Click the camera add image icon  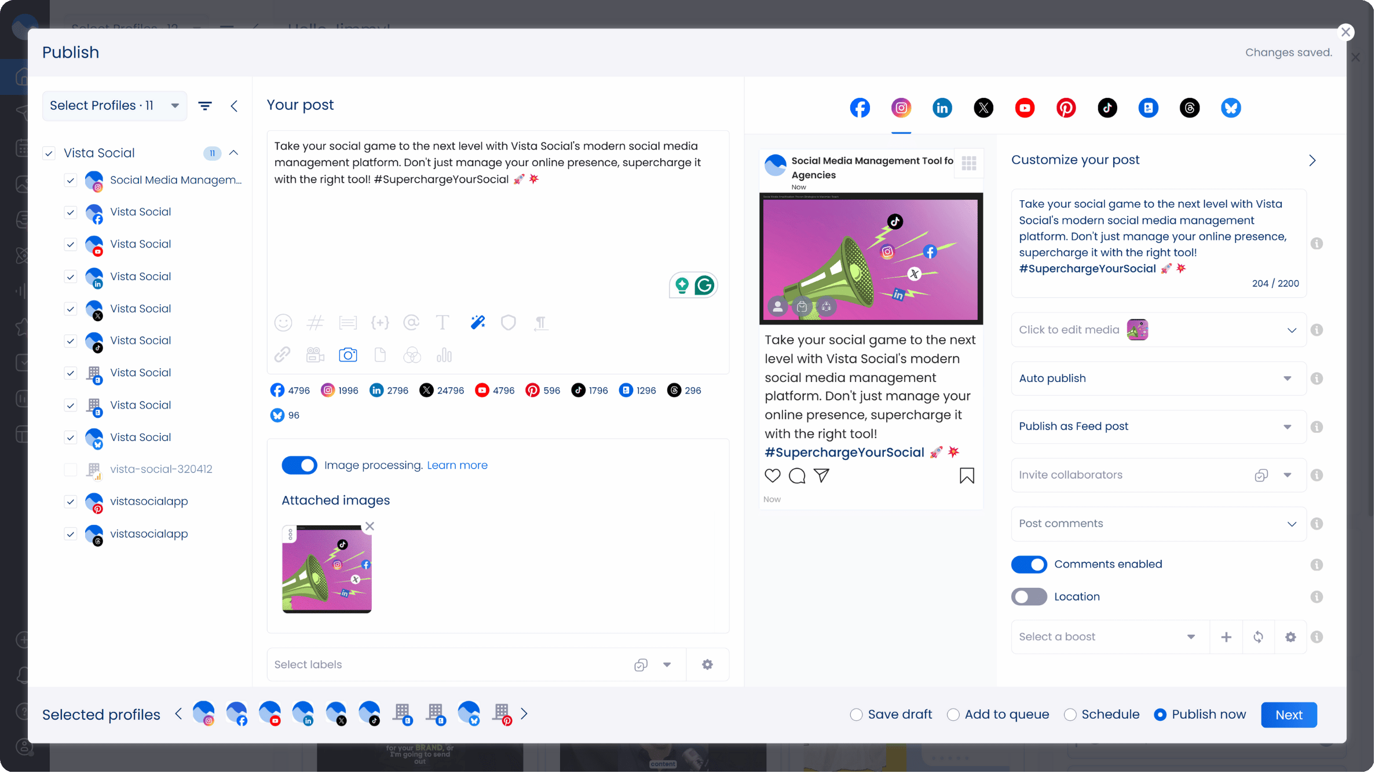click(x=348, y=355)
